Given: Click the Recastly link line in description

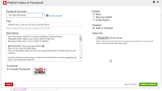Looking at the screenshot, I should pyautogui.click(x=28, y=41).
